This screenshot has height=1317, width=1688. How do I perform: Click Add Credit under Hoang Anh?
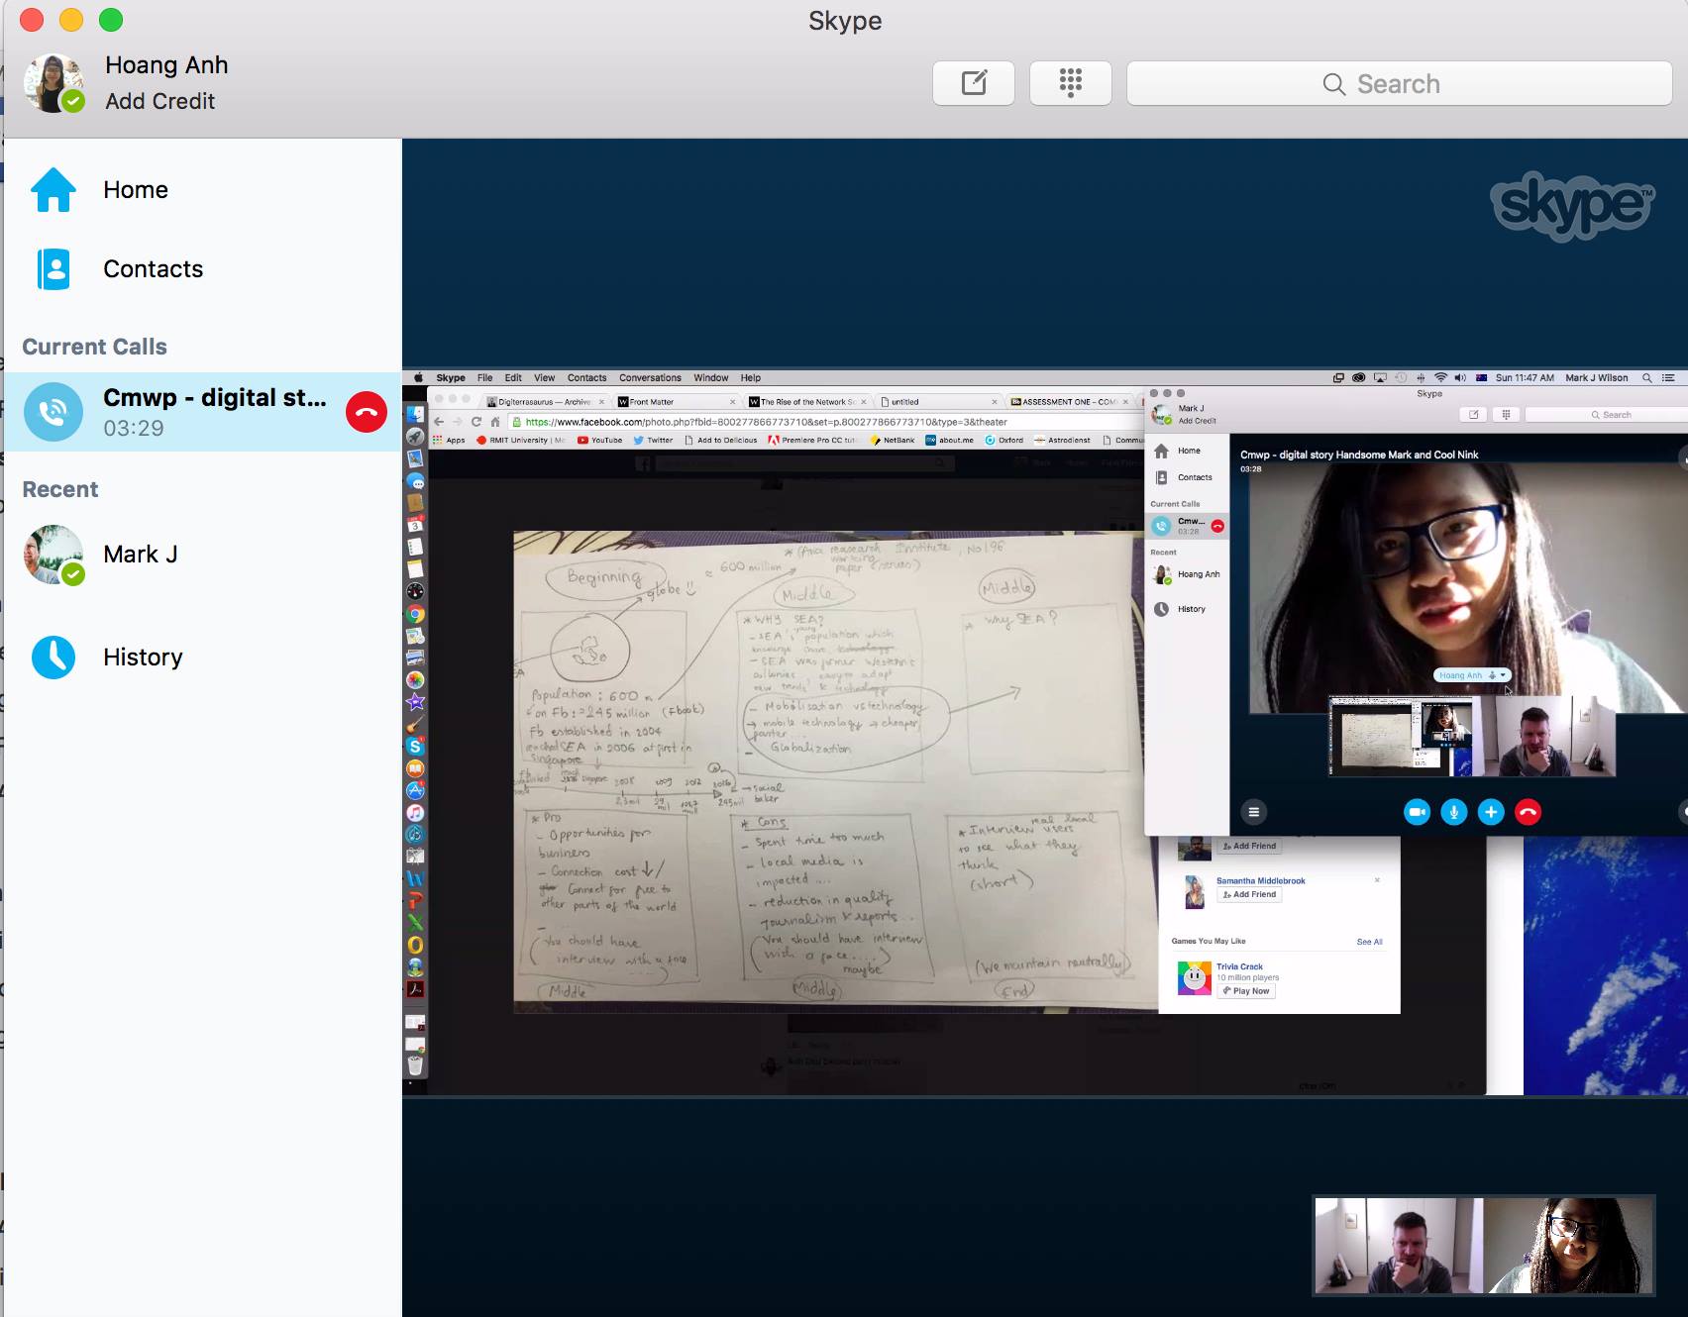pyautogui.click(x=159, y=101)
